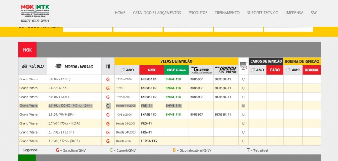Open the TREINAMENTO menu
Viewport: 338px width, 161px height.
[227, 13]
